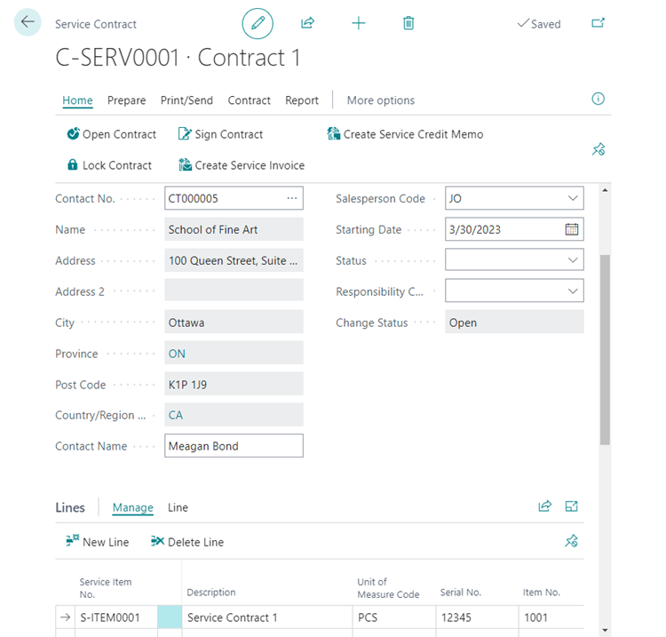Switch to the Prepare tab
Image resolution: width=666 pixels, height=637 pixels.
[x=126, y=100]
